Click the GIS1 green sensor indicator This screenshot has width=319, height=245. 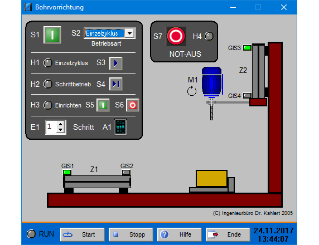(x=67, y=173)
